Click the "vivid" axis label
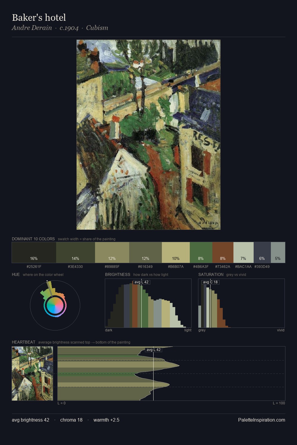 (281, 330)
